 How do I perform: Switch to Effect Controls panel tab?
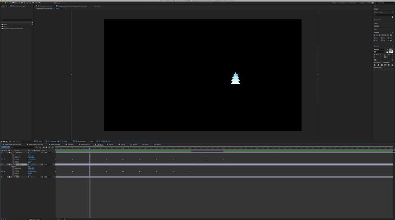click(x=19, y=6)
